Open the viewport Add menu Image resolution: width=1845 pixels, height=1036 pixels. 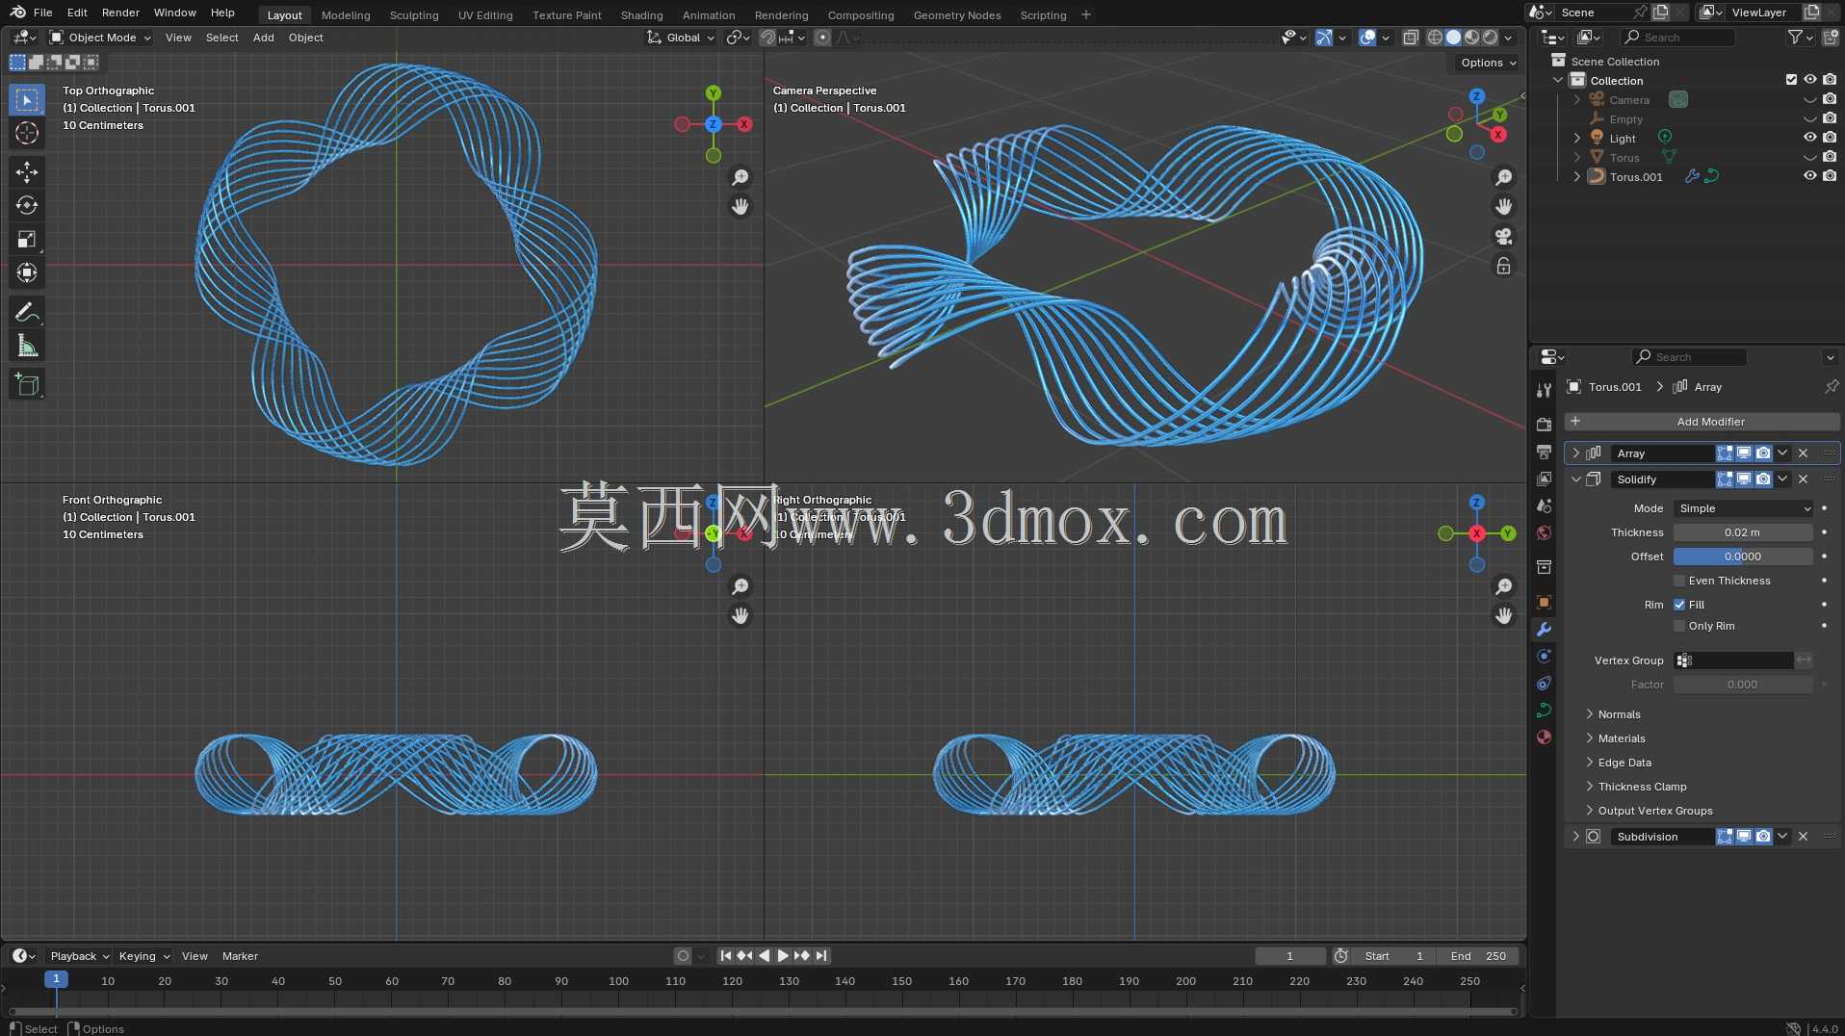[x=263, y=38]
